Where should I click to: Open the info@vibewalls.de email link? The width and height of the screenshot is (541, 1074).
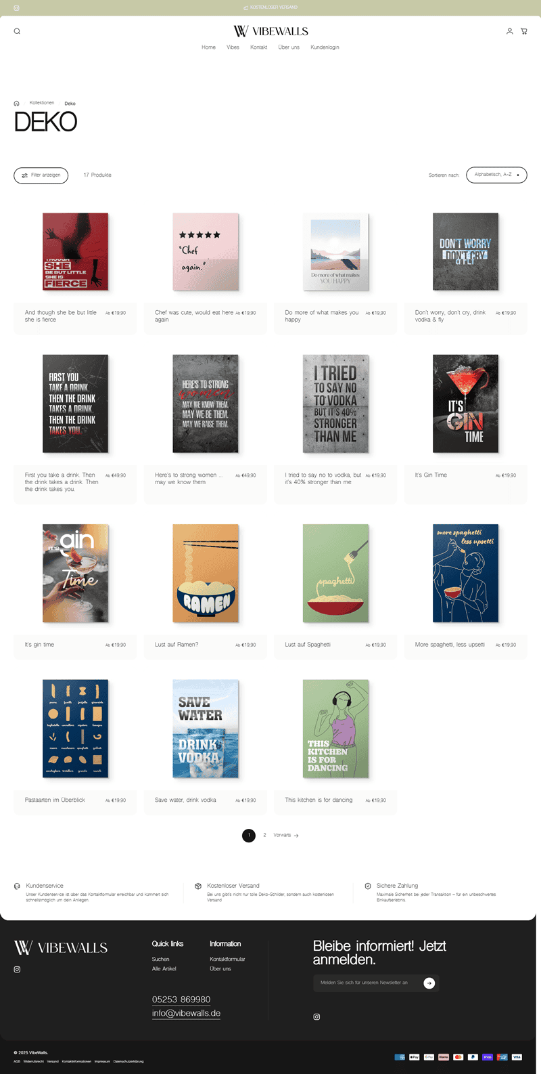click(186, 1014)
